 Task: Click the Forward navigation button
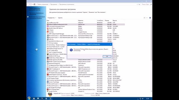pos(30,4)
